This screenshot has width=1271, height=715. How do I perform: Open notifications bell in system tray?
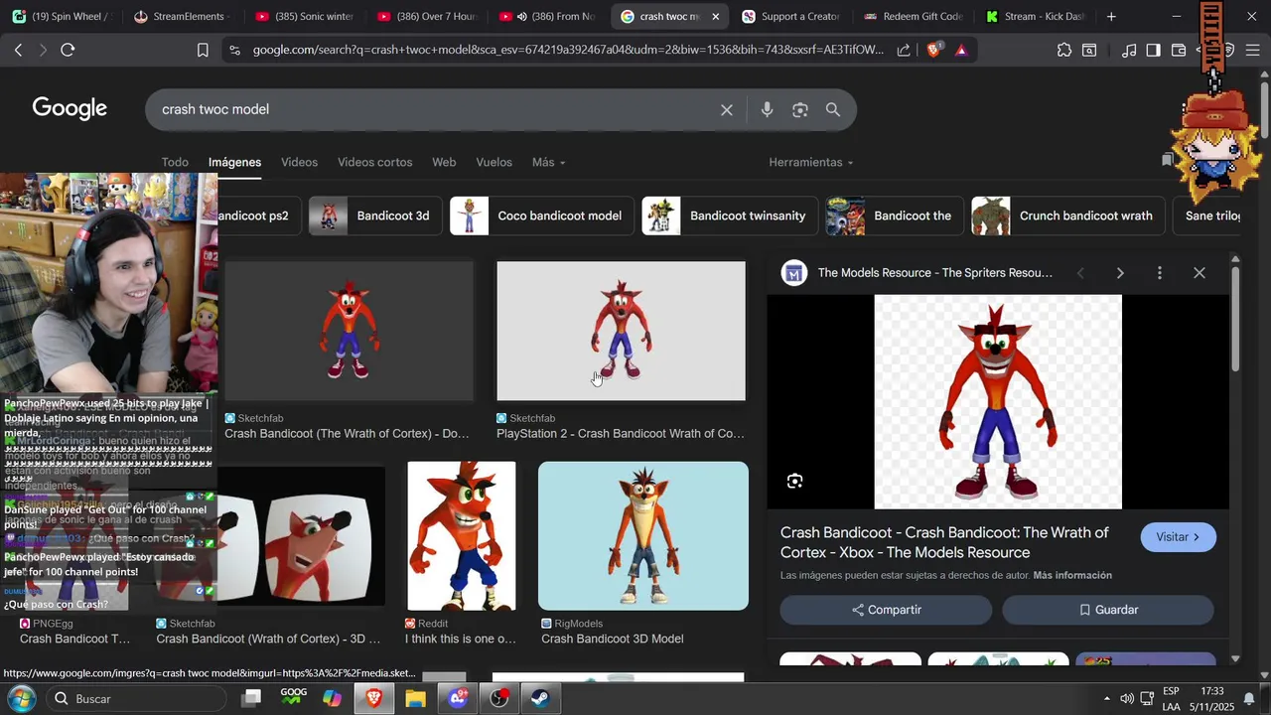coord(1249,699)
